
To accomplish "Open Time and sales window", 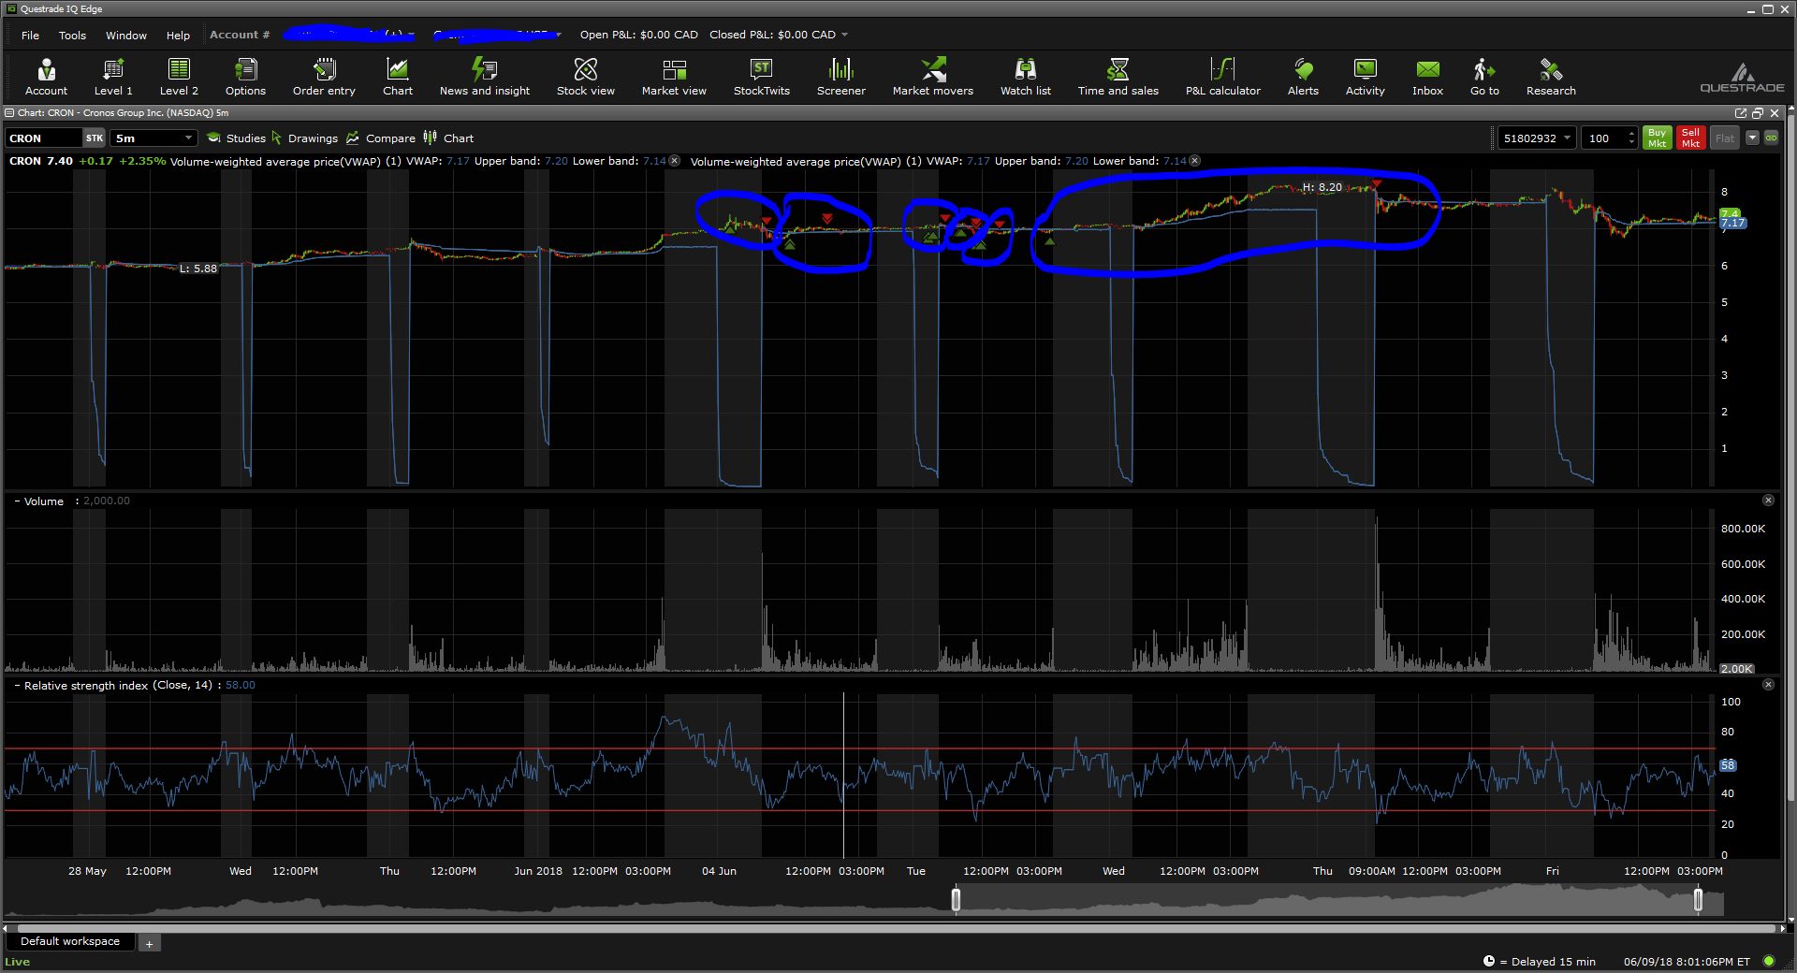I will pos(1118,77).
